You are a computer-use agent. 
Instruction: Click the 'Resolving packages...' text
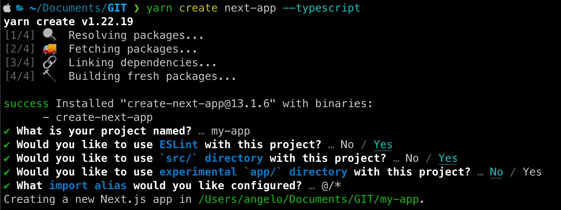[x=136, y=35]
